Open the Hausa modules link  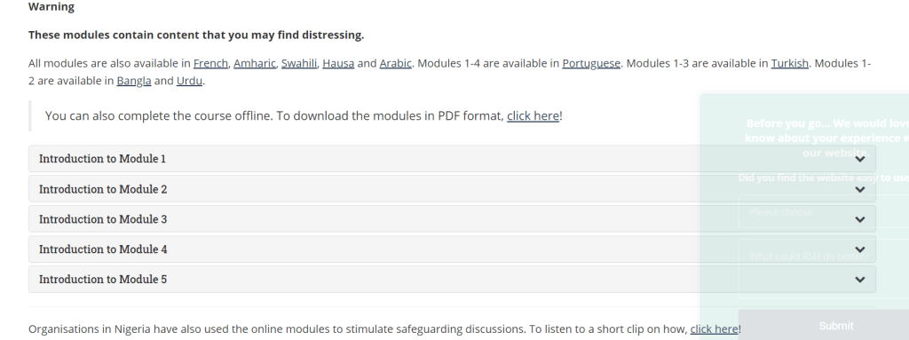coord(338,63)
